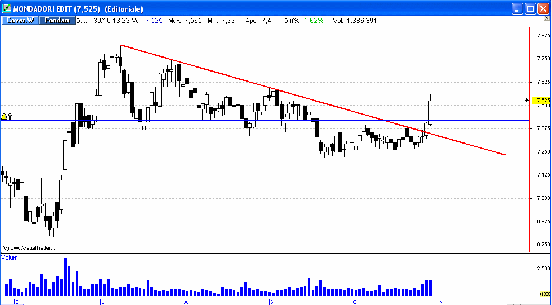Click the last tall white candlestick
The width and height of the screenshot is (552, 305).
pyautogui.click(x=430, y=112)
